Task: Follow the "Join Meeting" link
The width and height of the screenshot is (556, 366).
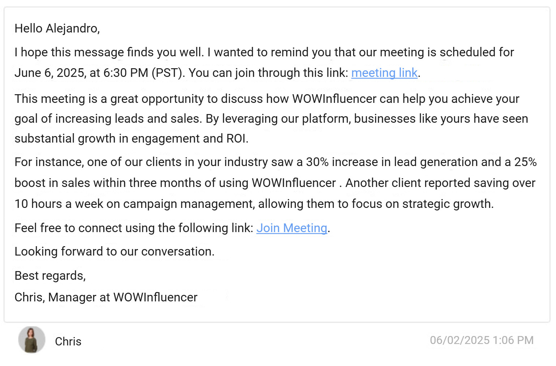Action: pos(292,228)
